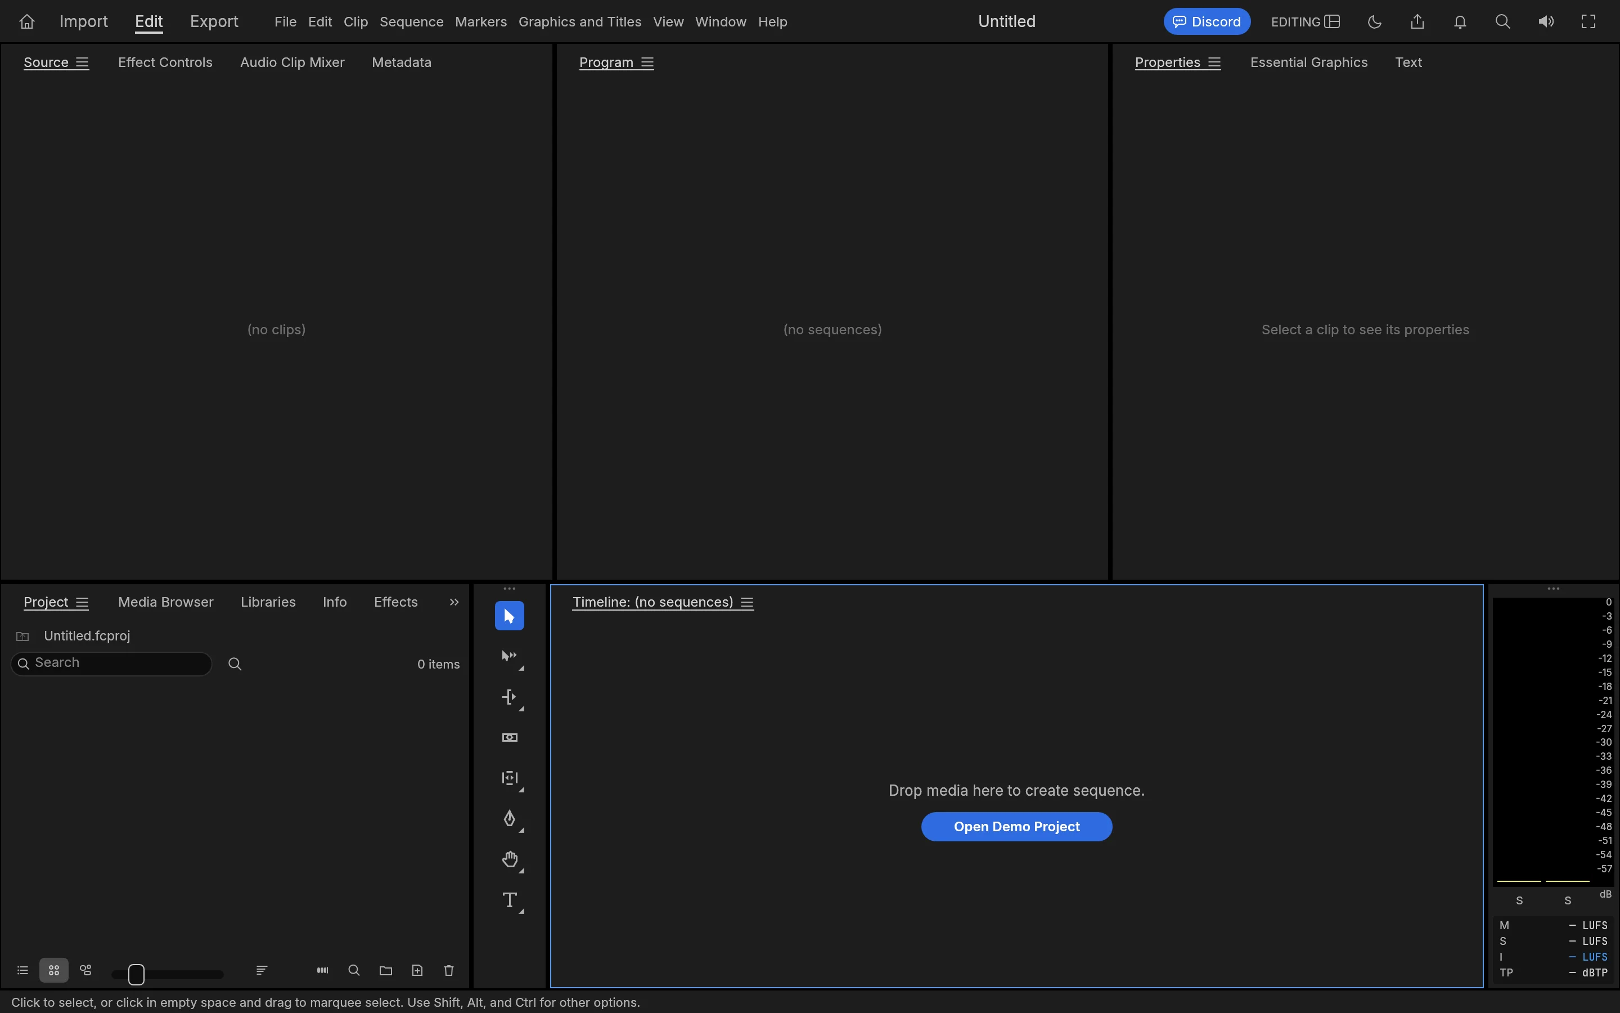Open the notifications bell
This screenshot has height=1013, width=1620.
point(1460,21)
